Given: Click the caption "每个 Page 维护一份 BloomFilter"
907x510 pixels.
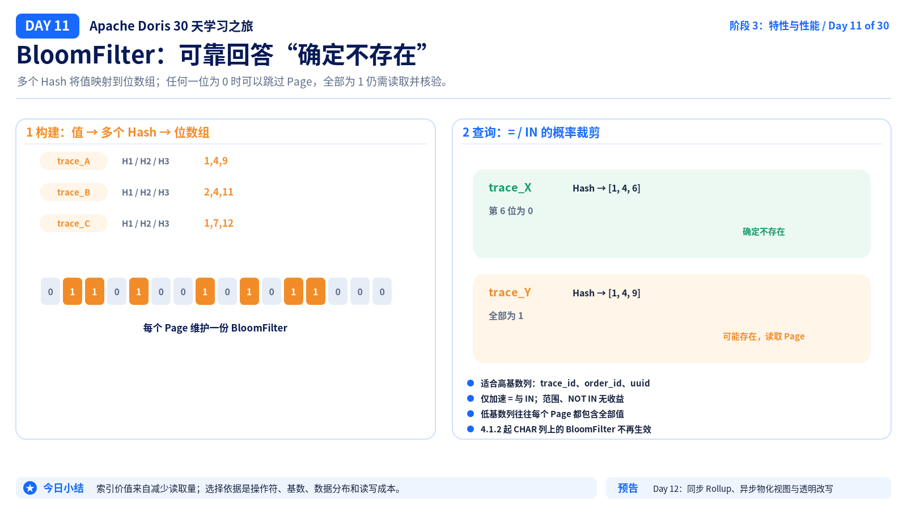Looking at the screenshot, I should [x=215, y=328].
